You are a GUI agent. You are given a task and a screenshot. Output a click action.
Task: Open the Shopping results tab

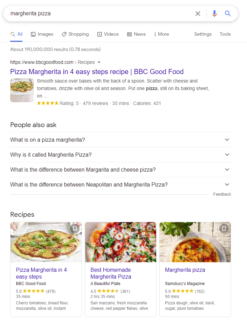(75, 34)
